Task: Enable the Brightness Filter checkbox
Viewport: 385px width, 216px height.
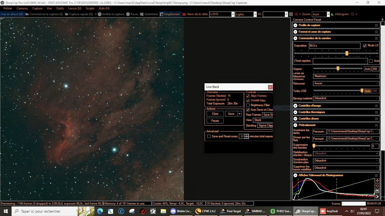Action: pyautogui.click(x=248, y=105)
